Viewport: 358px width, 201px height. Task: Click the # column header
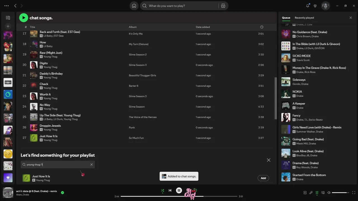point(26,27)
